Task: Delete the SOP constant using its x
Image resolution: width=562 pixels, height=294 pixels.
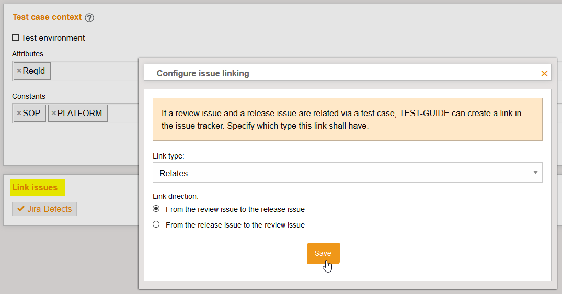Action: click(x=19, y=114)
